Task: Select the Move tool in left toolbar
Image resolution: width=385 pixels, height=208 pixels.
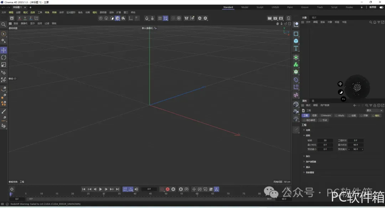Action: pyautogui.click(x=4, y=50)
